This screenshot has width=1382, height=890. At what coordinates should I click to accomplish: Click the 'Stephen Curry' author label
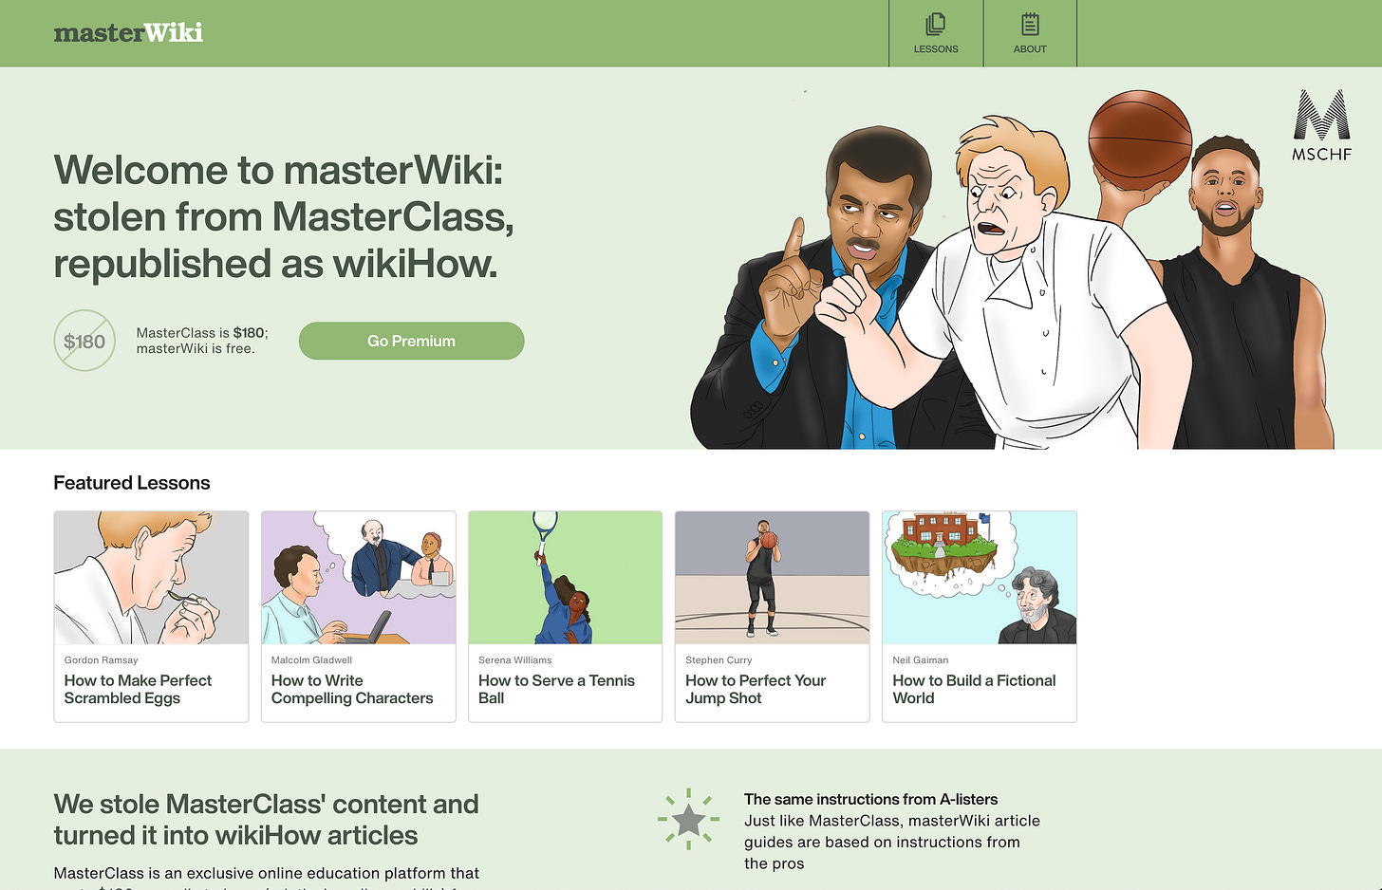point(719,659)
